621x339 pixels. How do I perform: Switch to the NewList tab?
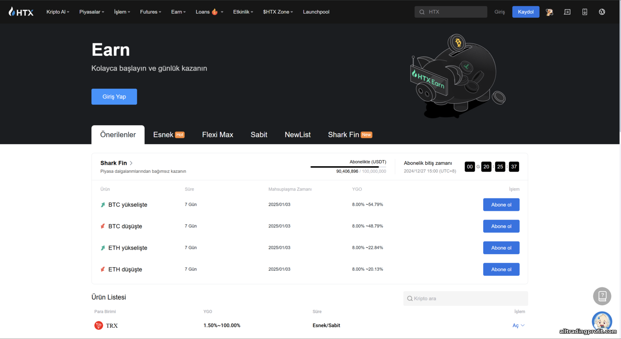(x=298, y=135)
